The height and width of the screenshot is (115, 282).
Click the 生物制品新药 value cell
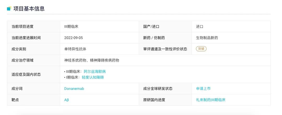tap(207, 38)
